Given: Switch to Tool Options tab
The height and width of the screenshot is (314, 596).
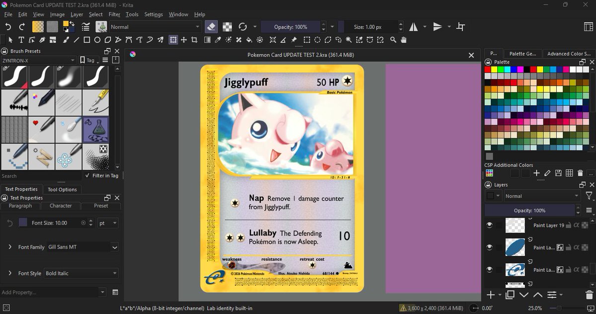Looking at the screenshot, I should click(62, 189).
